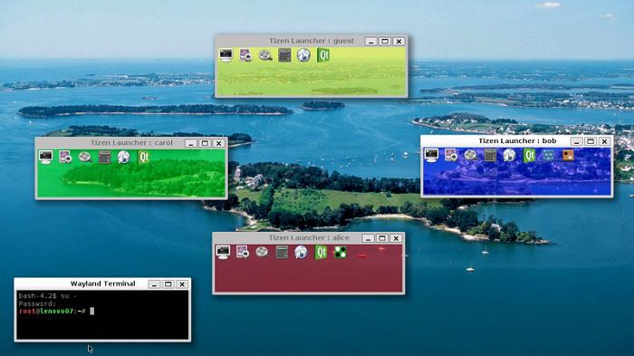Open the screenshot camera icon in carol launcher

tap(65, 157)
